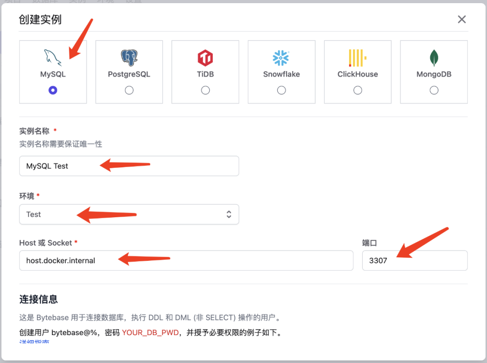The width and height of the screenshot is (487, 363).
Task: Close the 创建实例 dialog
Action: tap(462, 19)
